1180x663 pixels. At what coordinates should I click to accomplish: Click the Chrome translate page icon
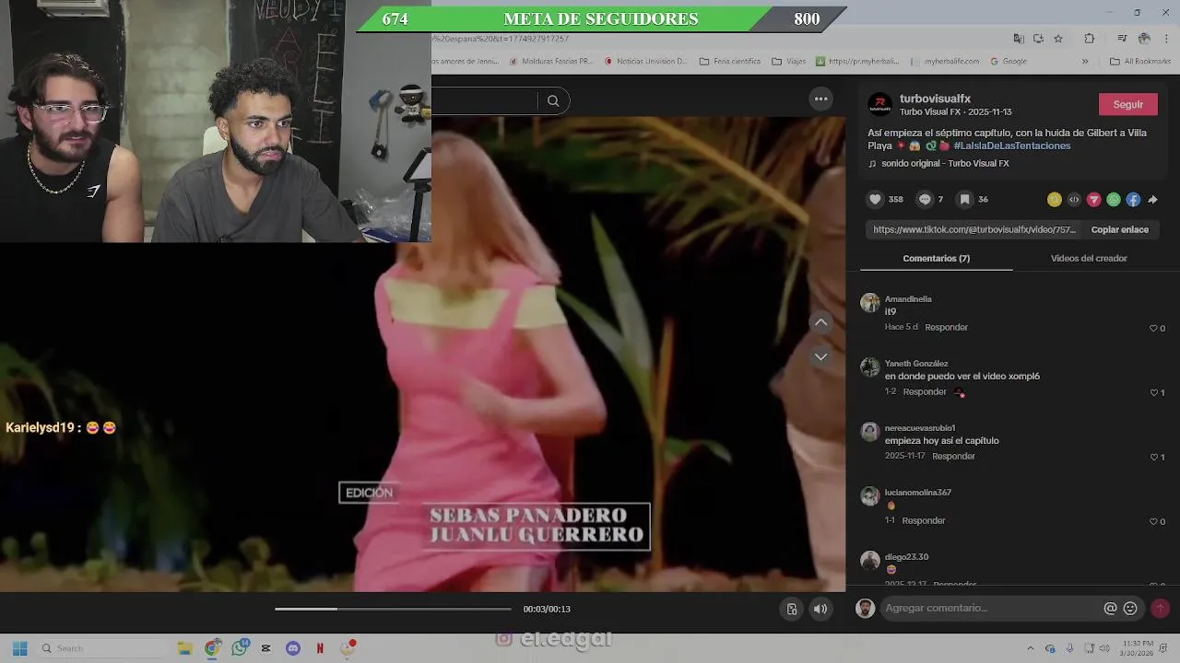click(1019, 39)
